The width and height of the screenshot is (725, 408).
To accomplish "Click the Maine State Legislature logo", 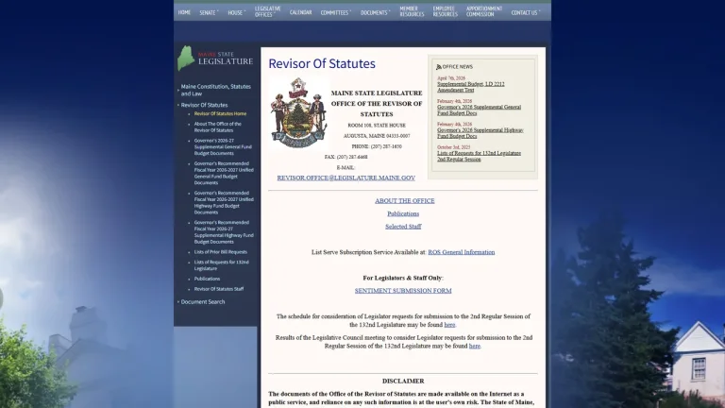I will [215, 58].
